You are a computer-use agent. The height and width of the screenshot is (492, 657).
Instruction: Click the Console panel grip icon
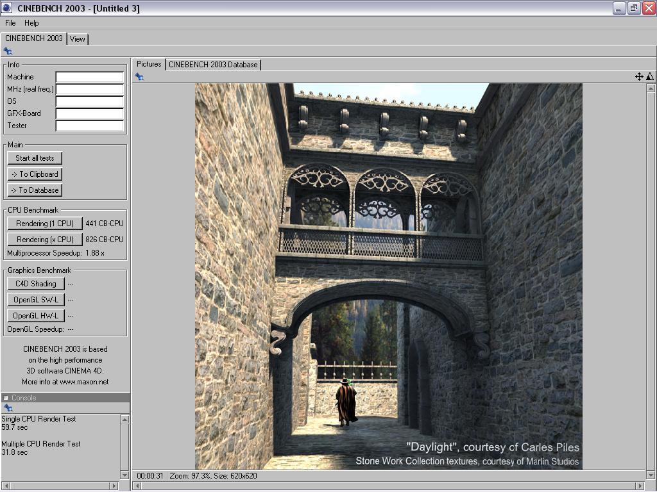click(6, 398)
